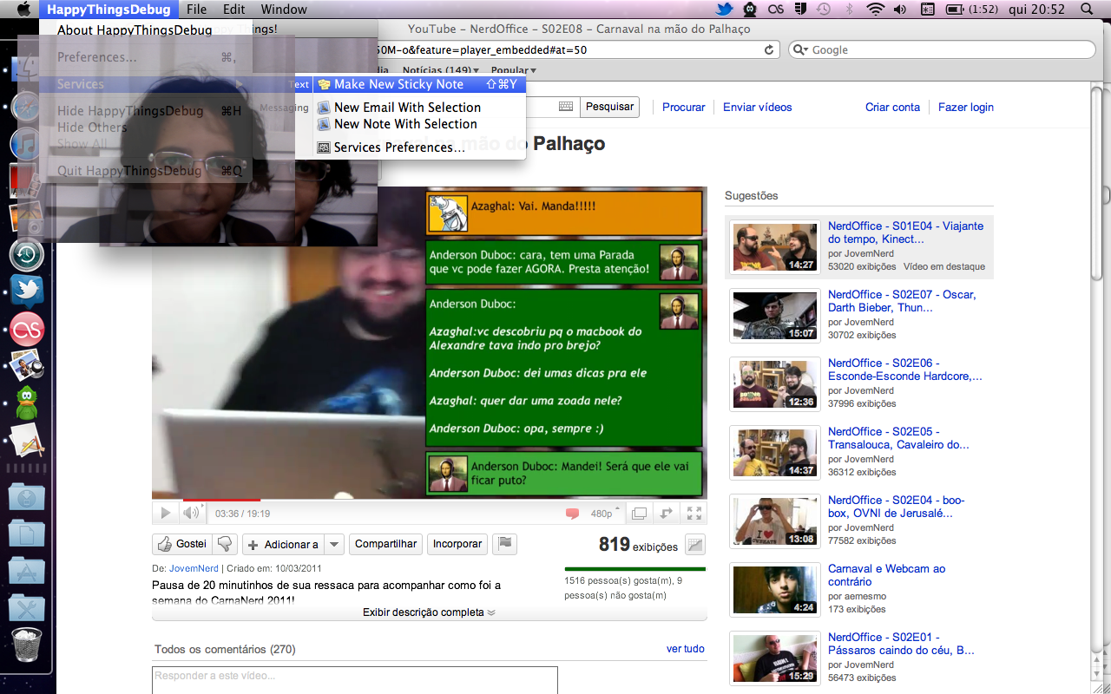Change video quality from 480p
This screenshot has height=694, width=1111.
(x=605, y=514)
